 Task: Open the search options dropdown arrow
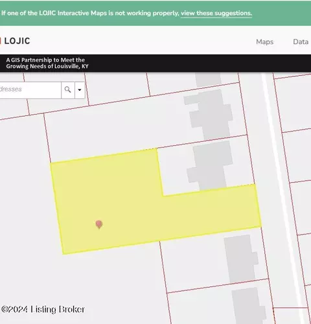[x=80, y=89]
